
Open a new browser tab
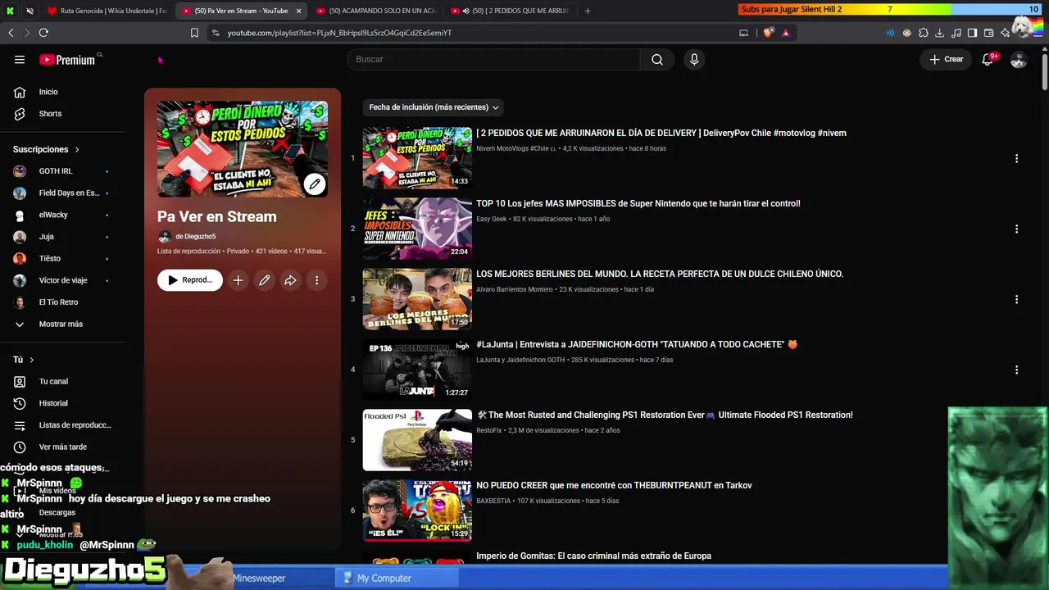(x=588, y=11)
